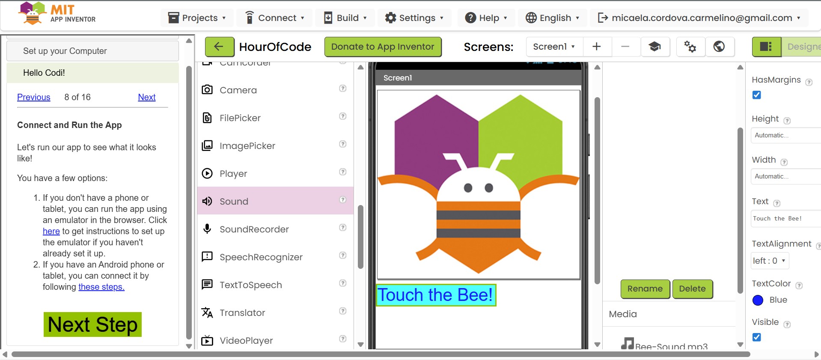Expand the Set up your Computer section
Viewport: 821px width, 360px height.
[92, 51]
